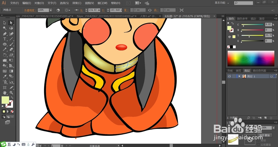
Task: Toggle visibility eye of 图层 1
Action: pos(229,76)
